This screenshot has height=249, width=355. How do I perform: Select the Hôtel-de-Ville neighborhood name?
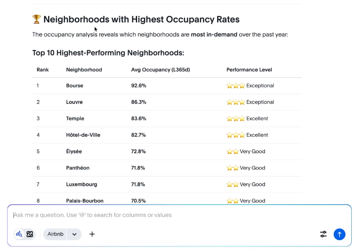(x=83, y=135)
